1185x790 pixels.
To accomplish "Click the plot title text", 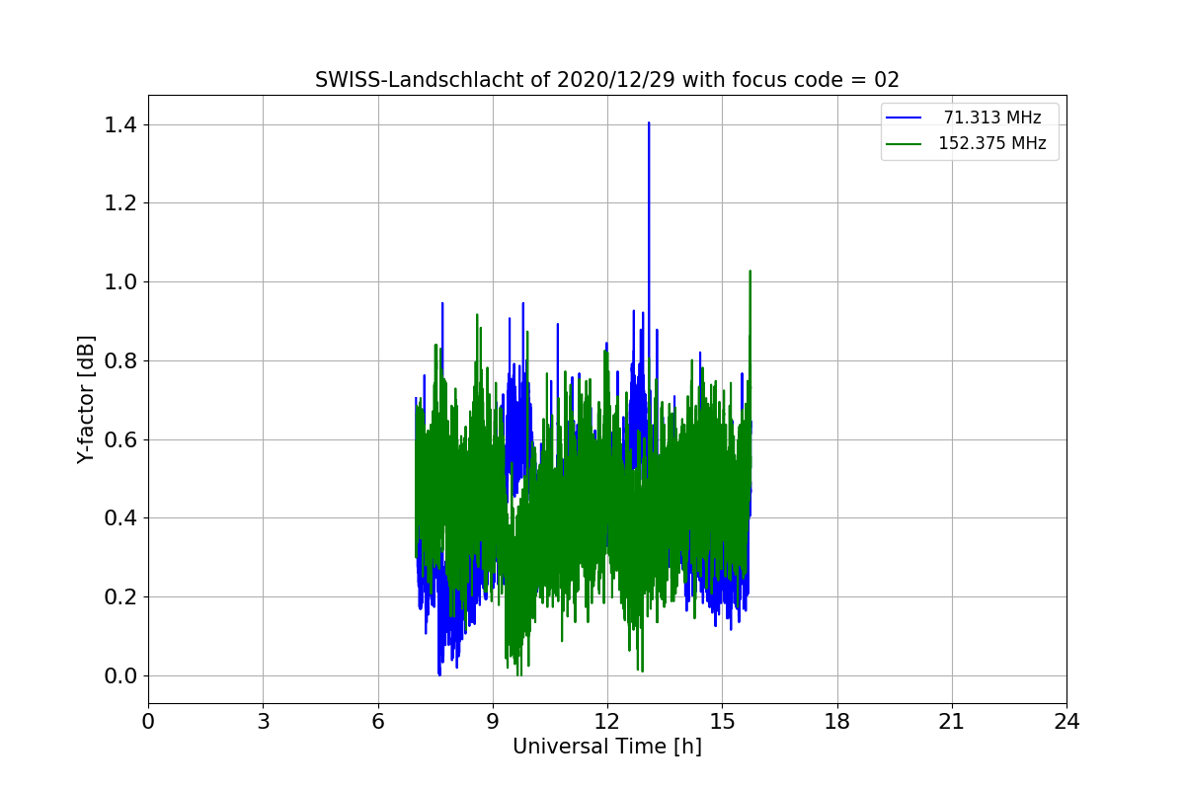I will click(x=607, y=80).
